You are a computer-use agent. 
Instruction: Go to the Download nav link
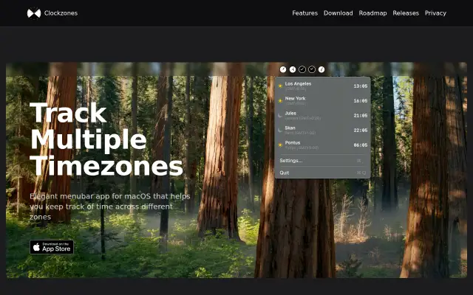338,13
